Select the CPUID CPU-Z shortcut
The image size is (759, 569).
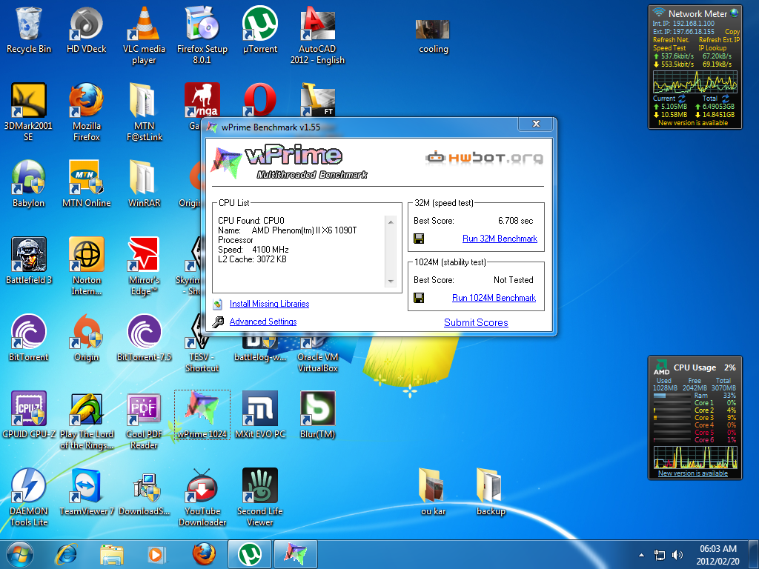click(29, 415)
